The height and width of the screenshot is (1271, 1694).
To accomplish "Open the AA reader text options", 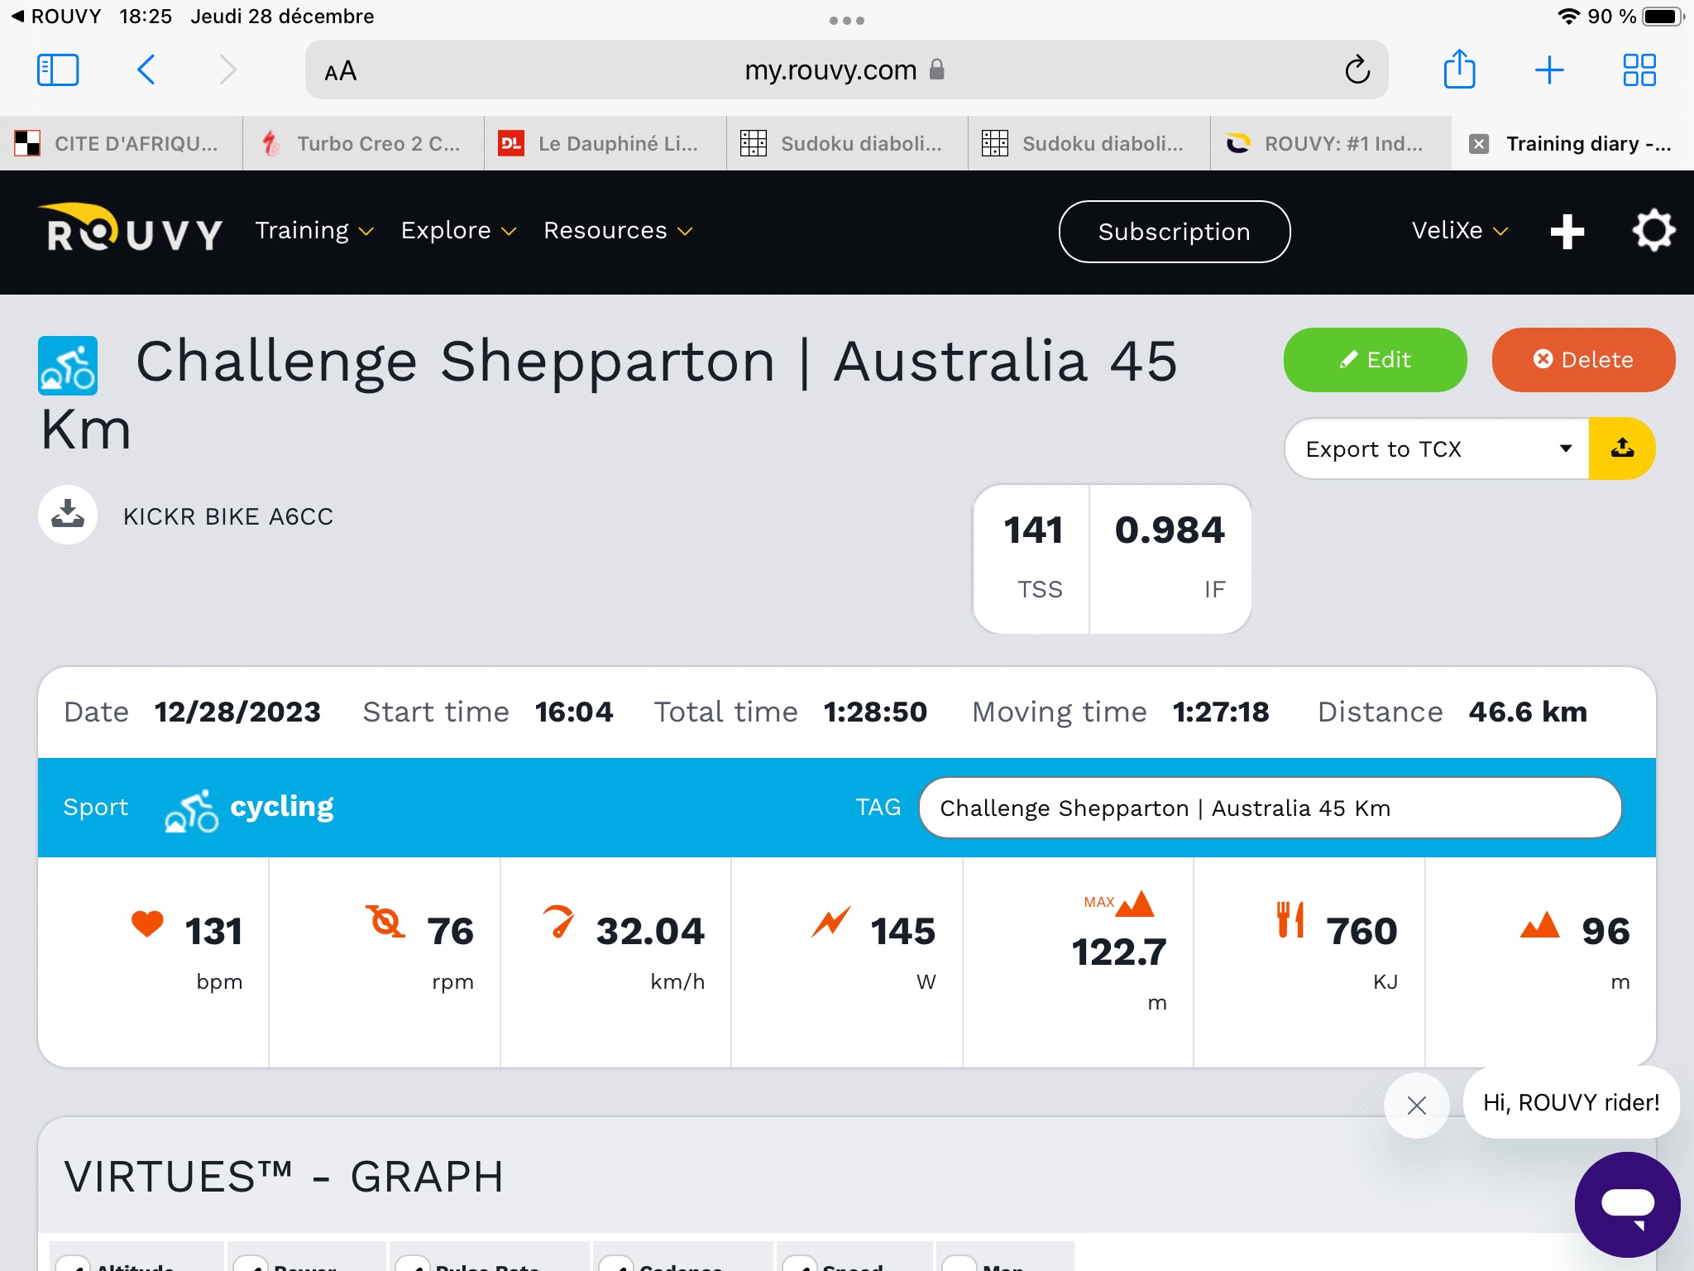I will coord(340,71).
